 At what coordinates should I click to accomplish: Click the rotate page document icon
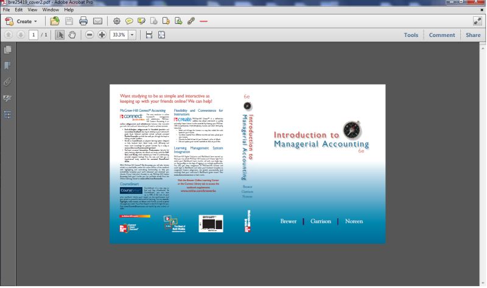(166, 21)
